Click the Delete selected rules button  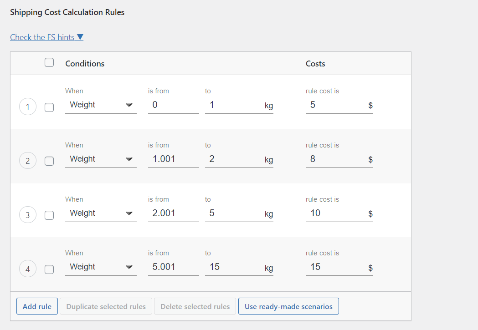(x=195, y=306)
